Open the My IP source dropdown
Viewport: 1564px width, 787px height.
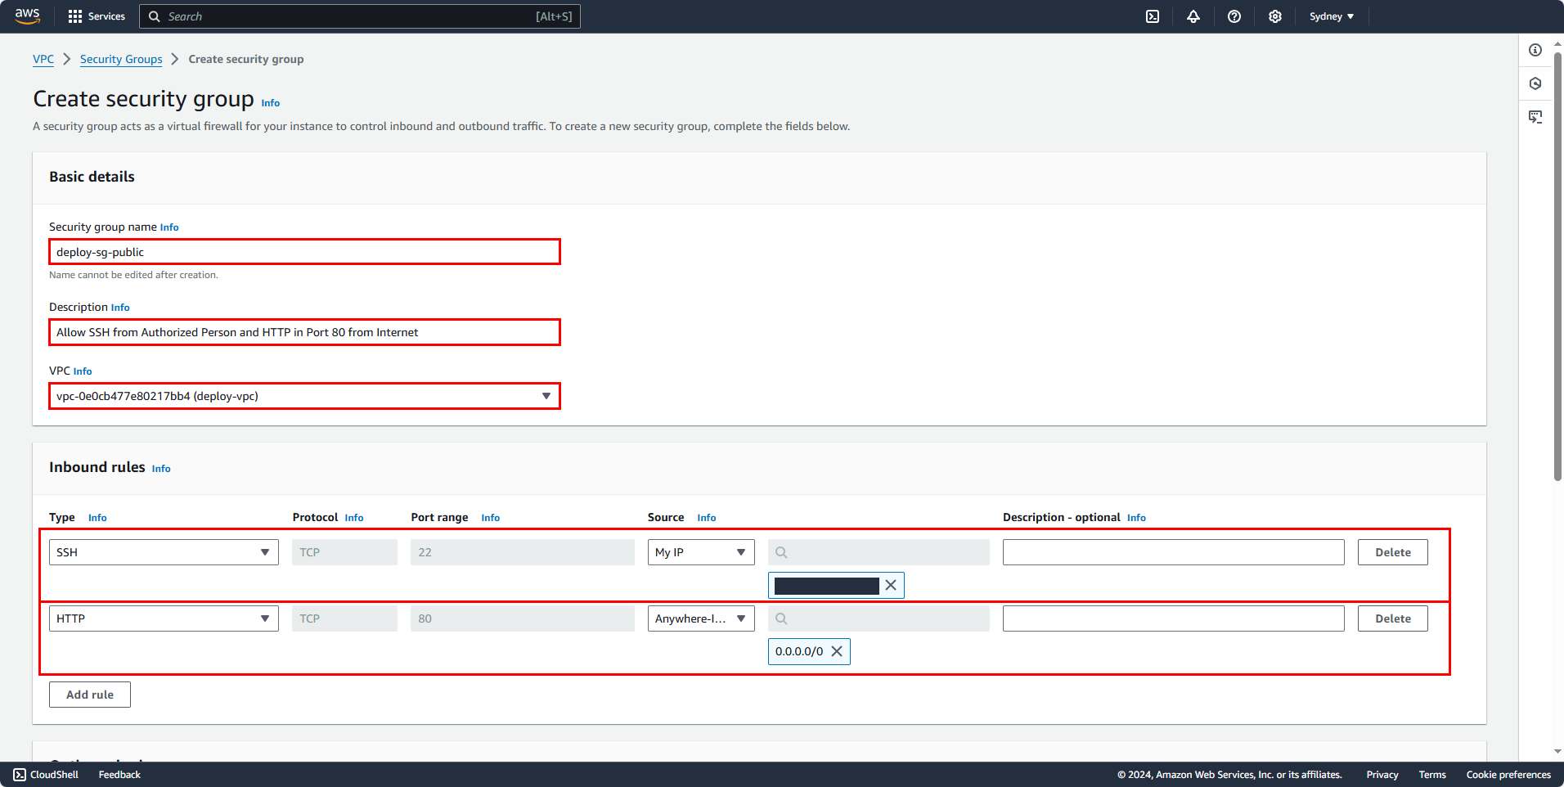[701, 552]
